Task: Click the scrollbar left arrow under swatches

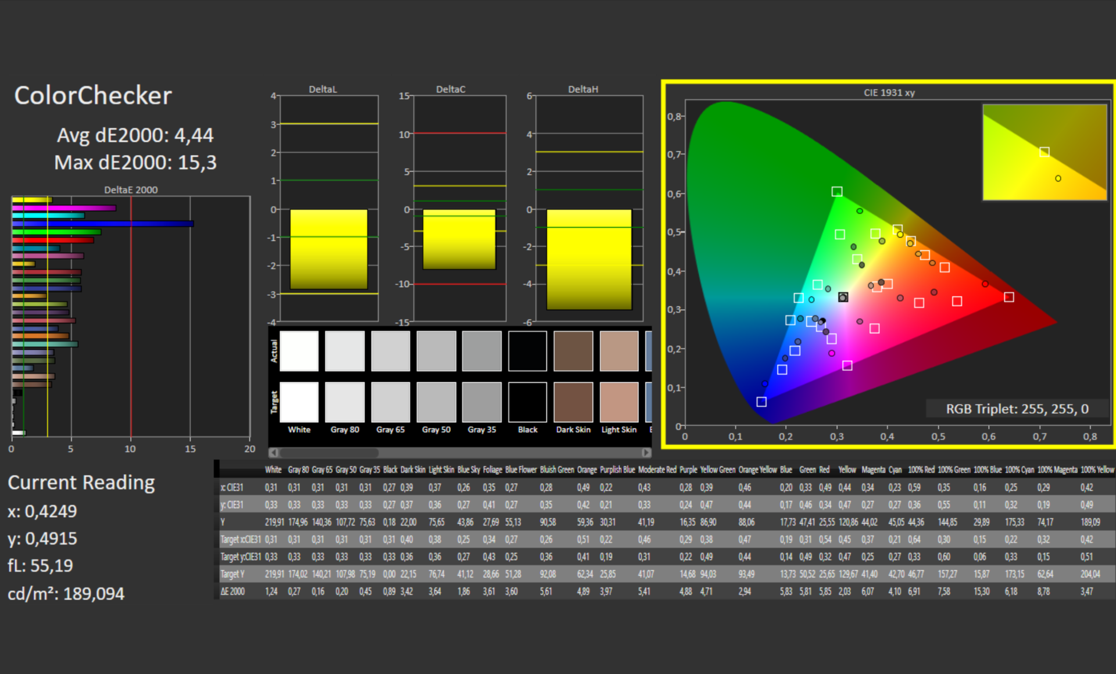Action: (x=273, y=453)
